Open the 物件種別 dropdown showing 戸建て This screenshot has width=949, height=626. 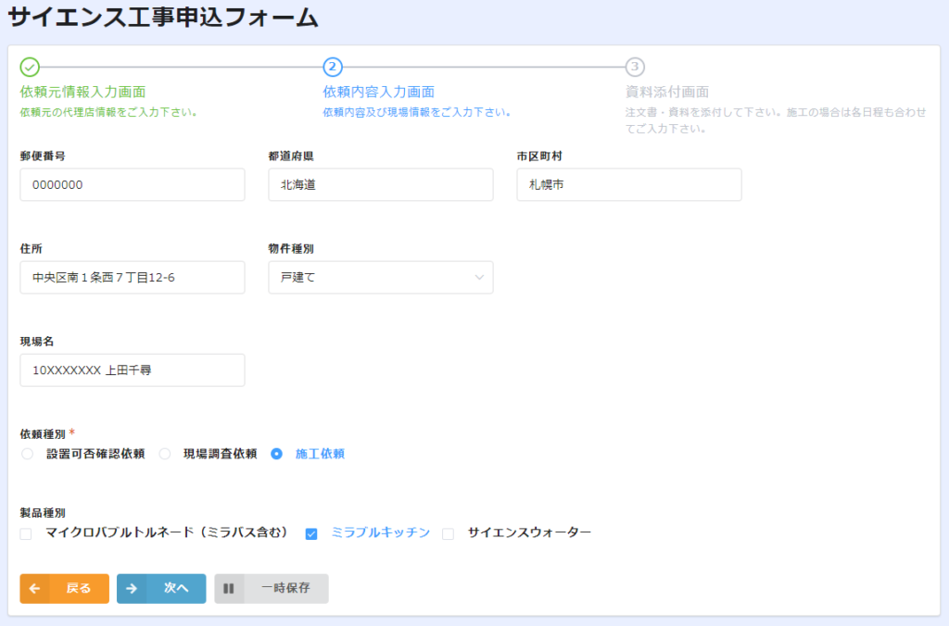pos(380,277)
